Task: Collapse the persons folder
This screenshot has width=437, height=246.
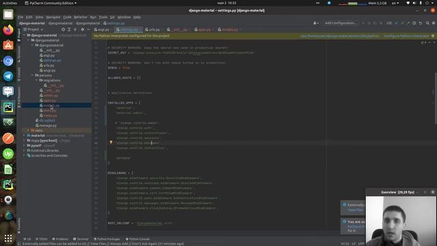Action: click(33, 75)
